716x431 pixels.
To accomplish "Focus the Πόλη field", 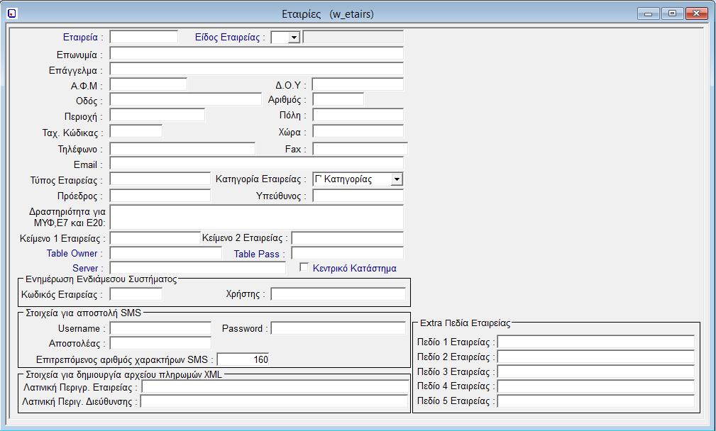I will tap(358, 115).
